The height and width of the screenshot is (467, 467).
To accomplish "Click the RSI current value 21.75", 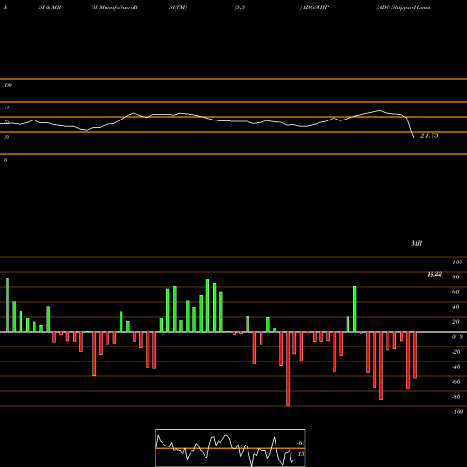I will [430, 135].
